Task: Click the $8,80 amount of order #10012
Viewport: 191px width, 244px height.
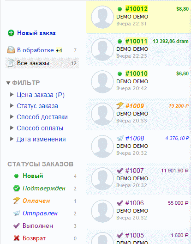Action: point(182,9)
